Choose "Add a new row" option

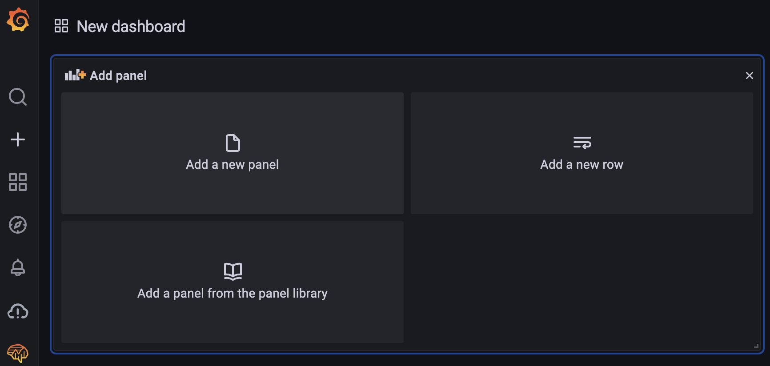click(582, 165)
